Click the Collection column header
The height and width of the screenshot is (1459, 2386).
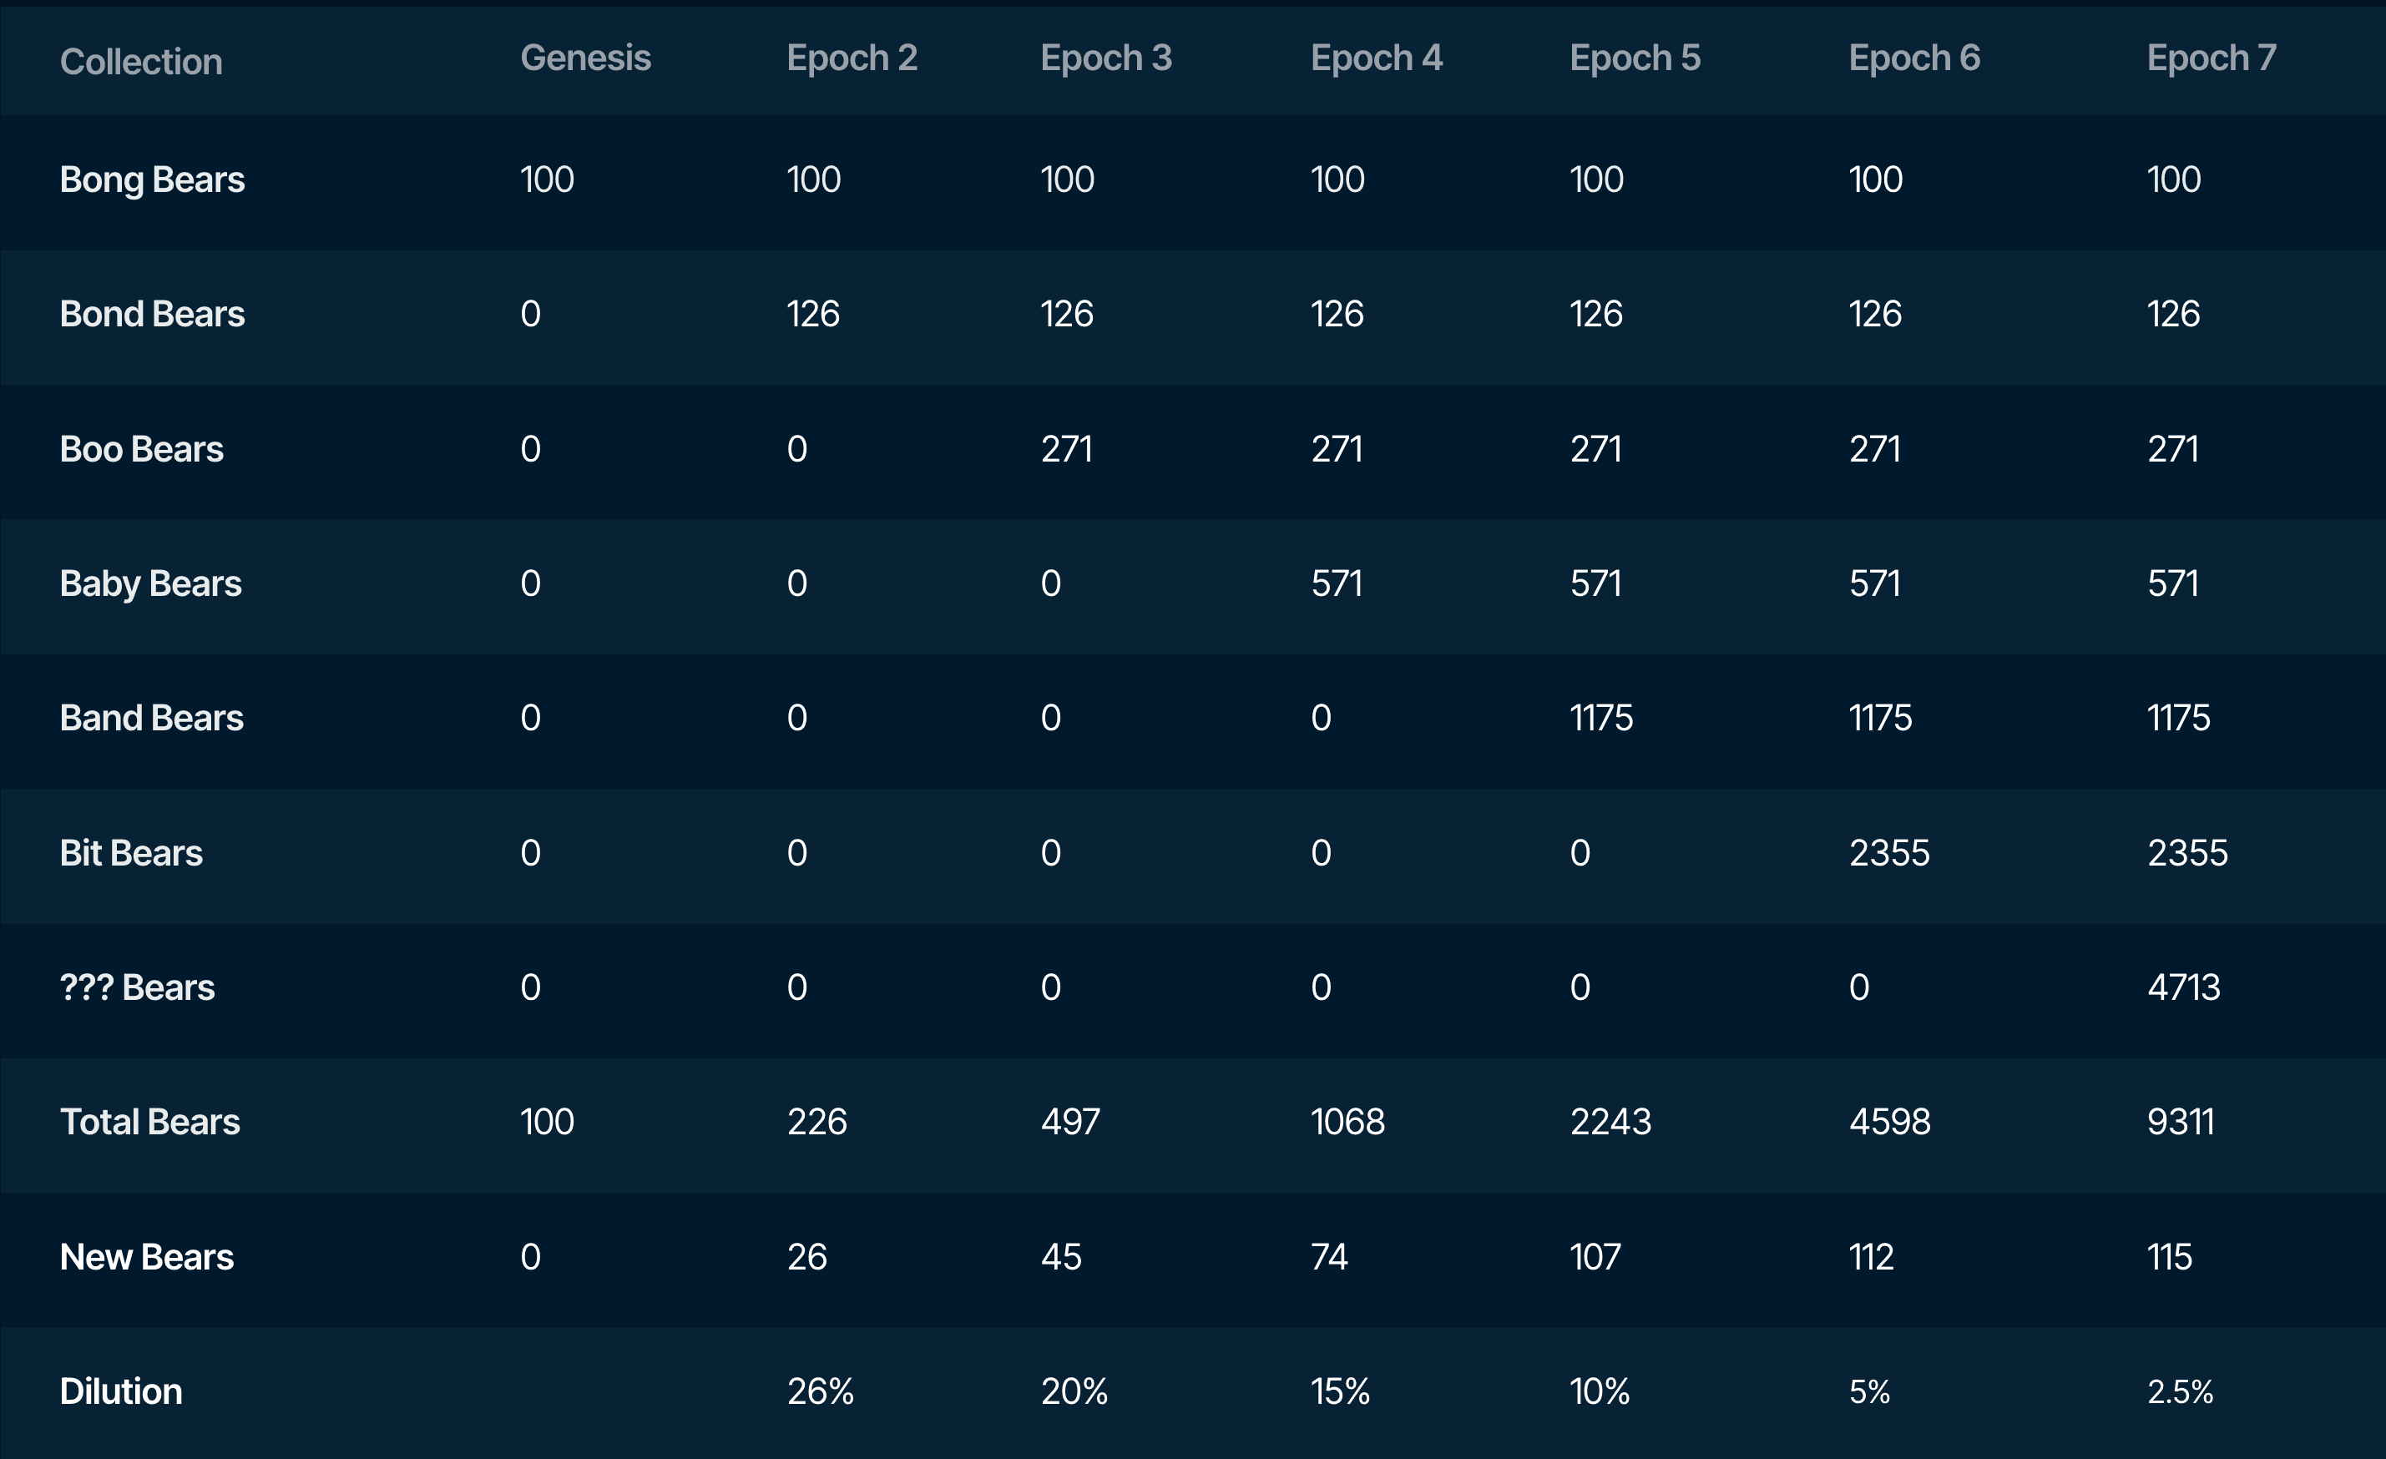coord(141,62)
